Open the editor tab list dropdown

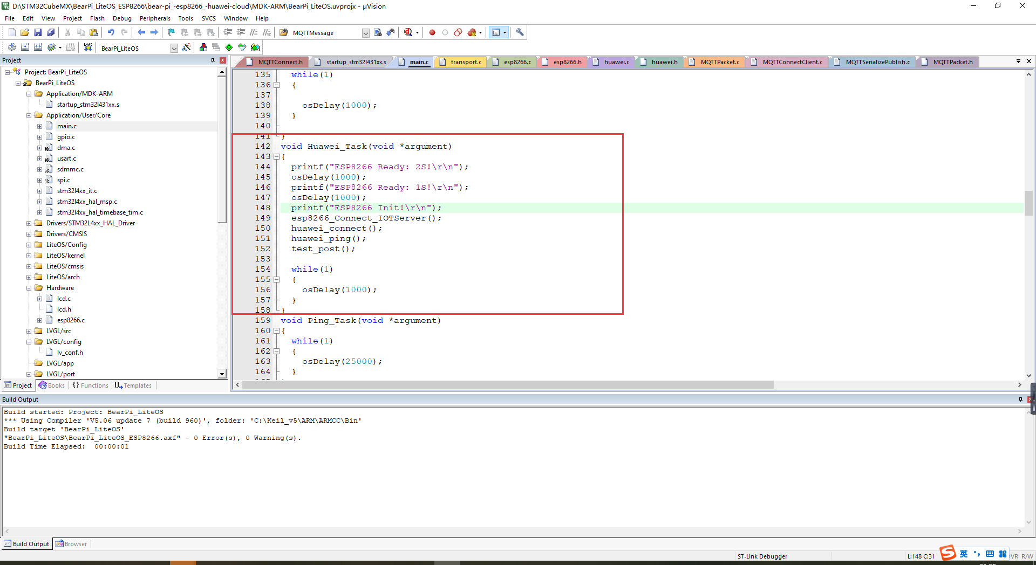pos(1018,61)
